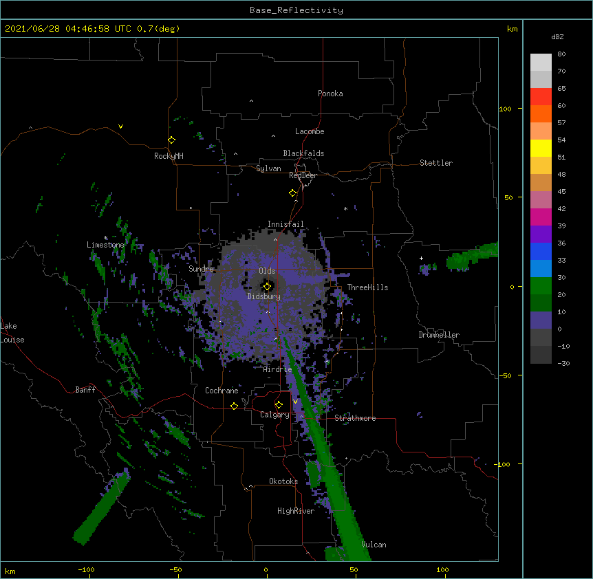Click the yellow marker south of Cochrane
Image resolution: width=593 pixels, height=579 pixels.
coord(234,406)
